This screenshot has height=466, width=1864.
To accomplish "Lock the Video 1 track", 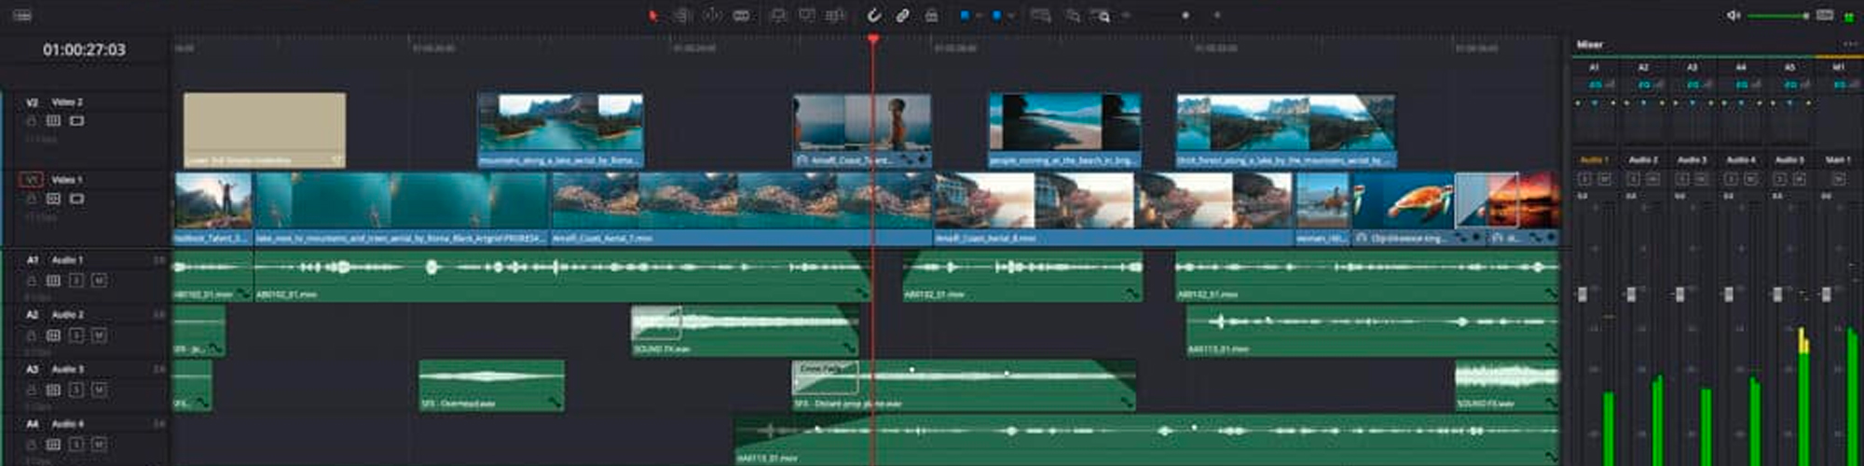I will (x=31, y=199).
